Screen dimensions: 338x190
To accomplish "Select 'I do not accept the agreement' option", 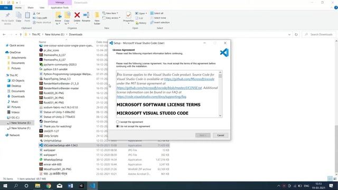I will pos(117,126).
